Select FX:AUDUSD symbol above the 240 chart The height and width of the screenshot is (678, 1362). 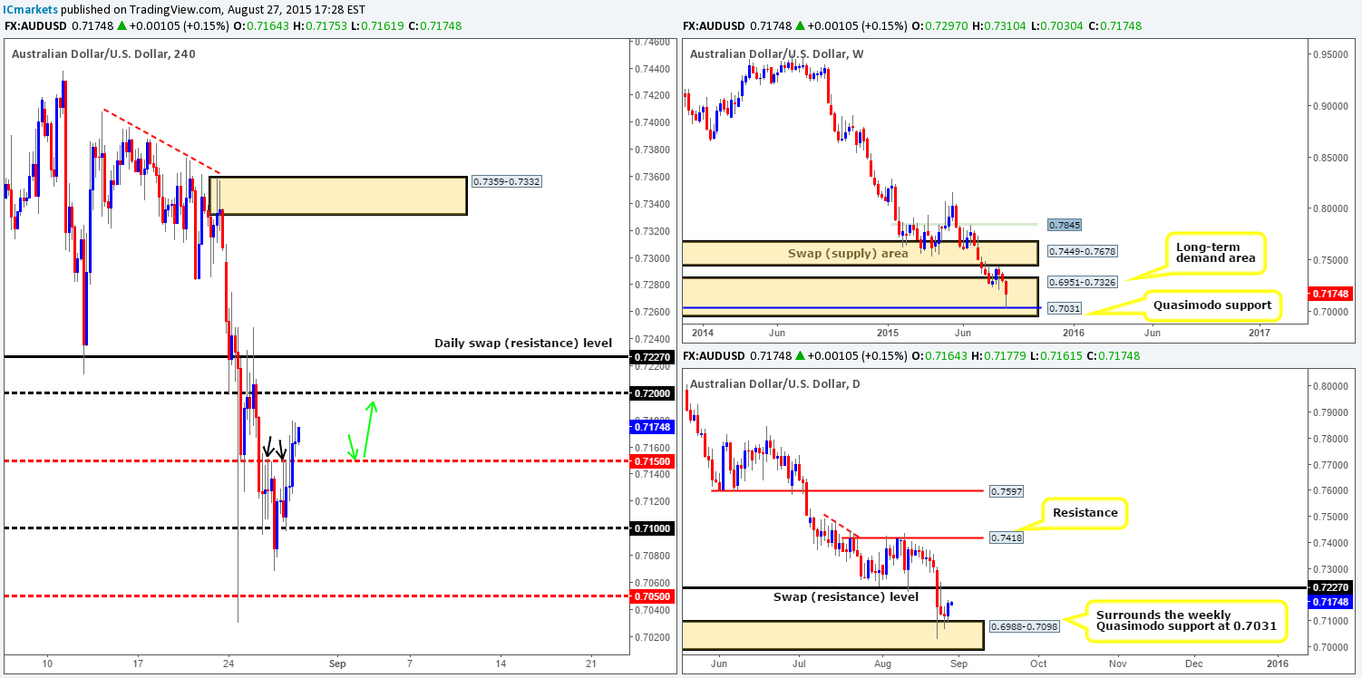point(35,26)
